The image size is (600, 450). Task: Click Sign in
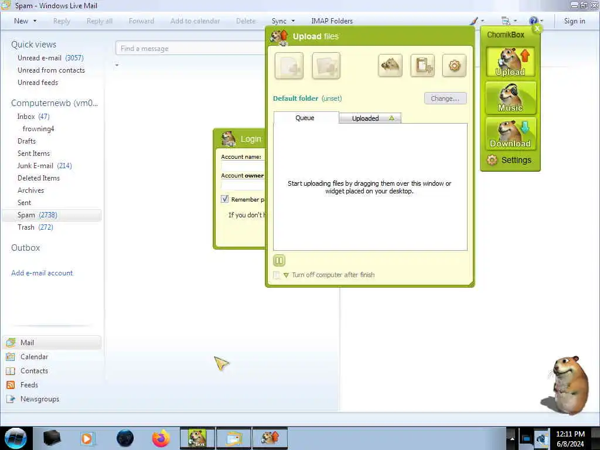click(x=574, y=21)
